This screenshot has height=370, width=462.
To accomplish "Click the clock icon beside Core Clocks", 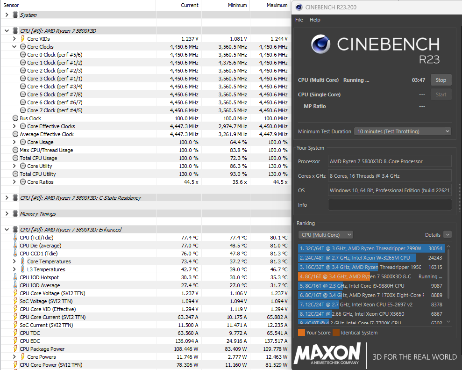I will (23, 47).
